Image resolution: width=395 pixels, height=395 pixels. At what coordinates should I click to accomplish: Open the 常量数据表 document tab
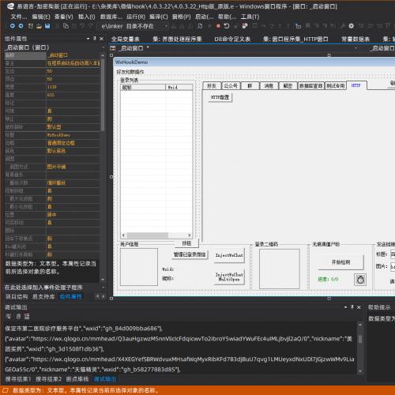[x=355, y=39]
